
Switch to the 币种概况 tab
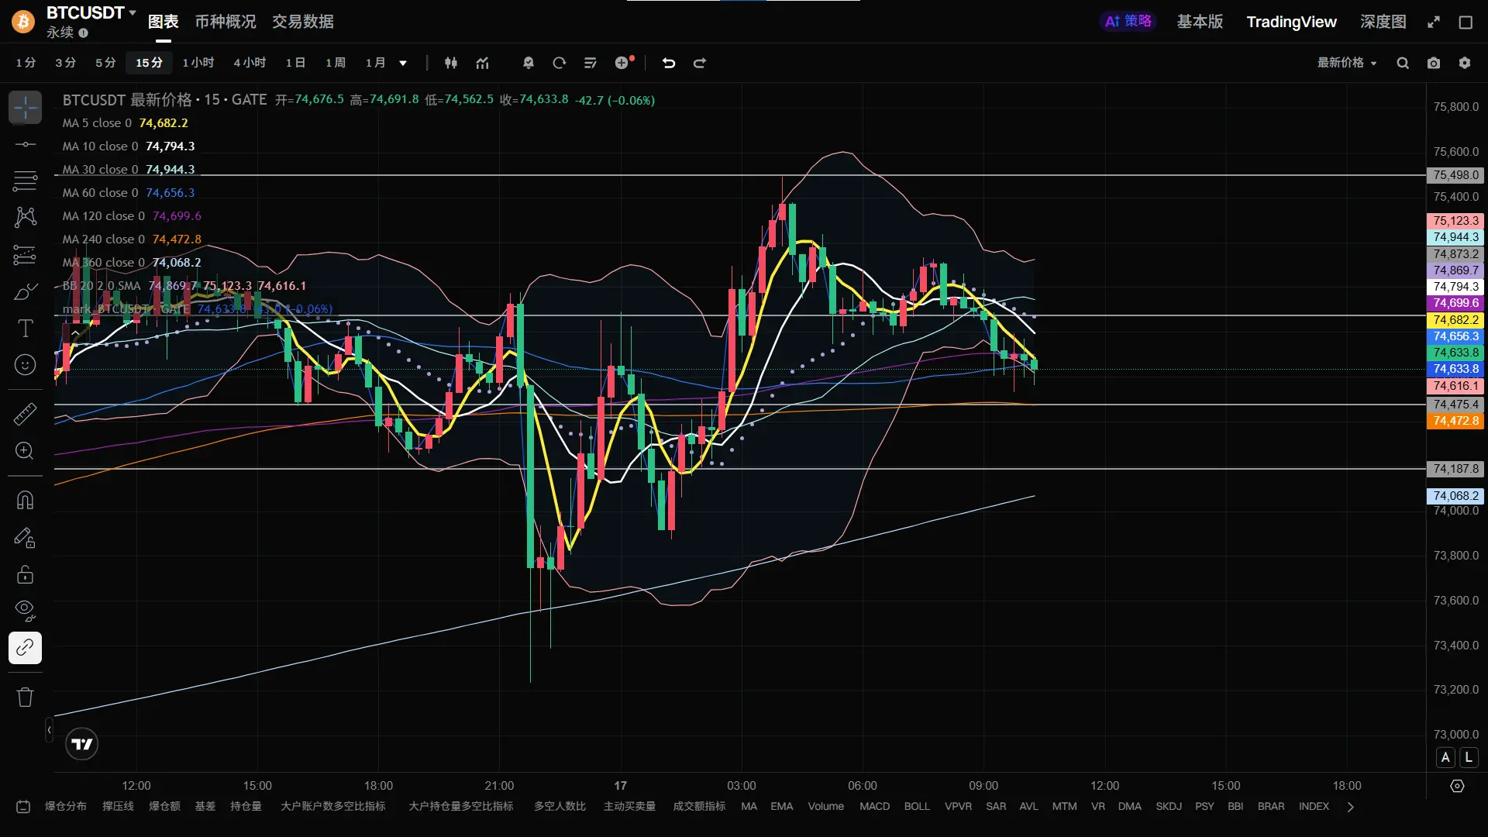[x=225, y=22]
